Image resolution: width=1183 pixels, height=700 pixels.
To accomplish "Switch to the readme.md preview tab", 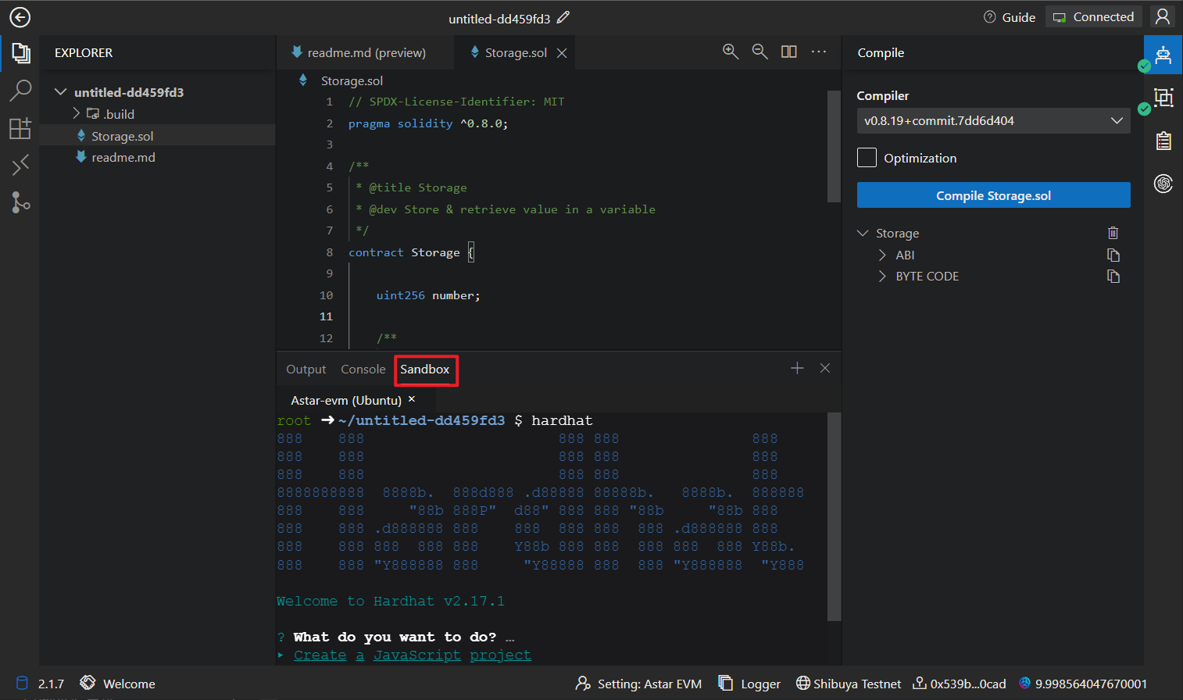I will point(366,53).
